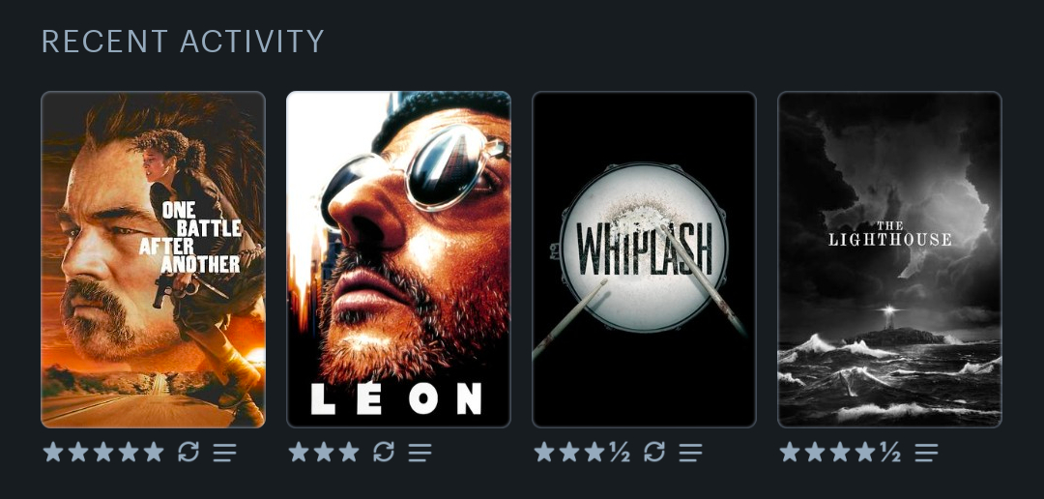Image resolution: width=1044 pixels, height=499 pixels.
Task: Click the half-star symbol under The Lighthouse
Action: (890, 453)
